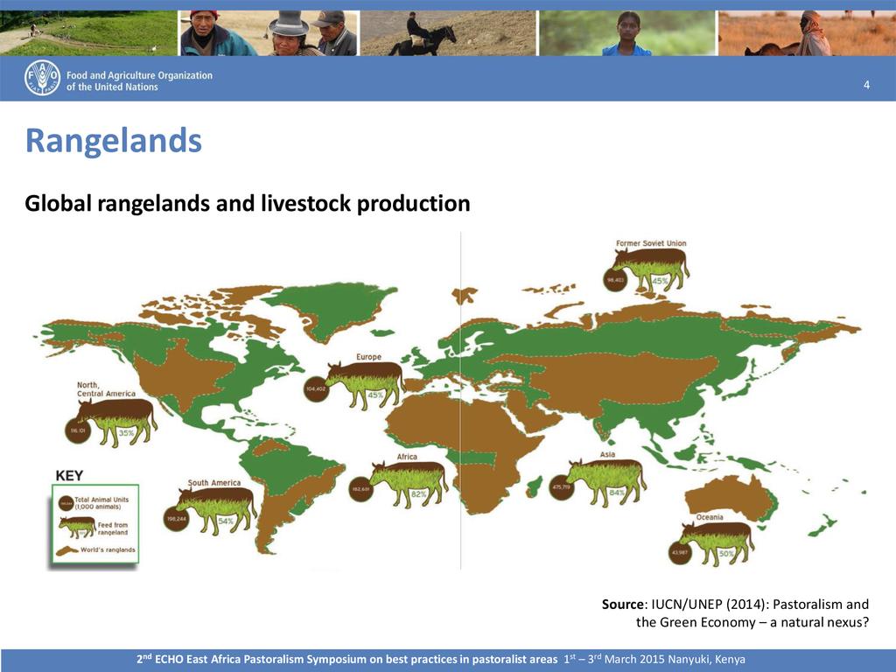Click the Food and Agriculture Organization name text

click(139, 80)
